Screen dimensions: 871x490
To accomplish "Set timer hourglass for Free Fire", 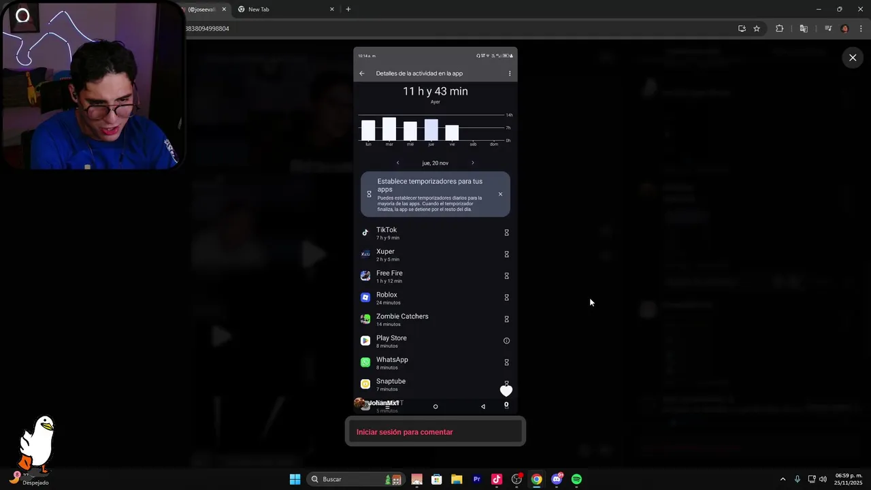I will (x=506, y=276).
